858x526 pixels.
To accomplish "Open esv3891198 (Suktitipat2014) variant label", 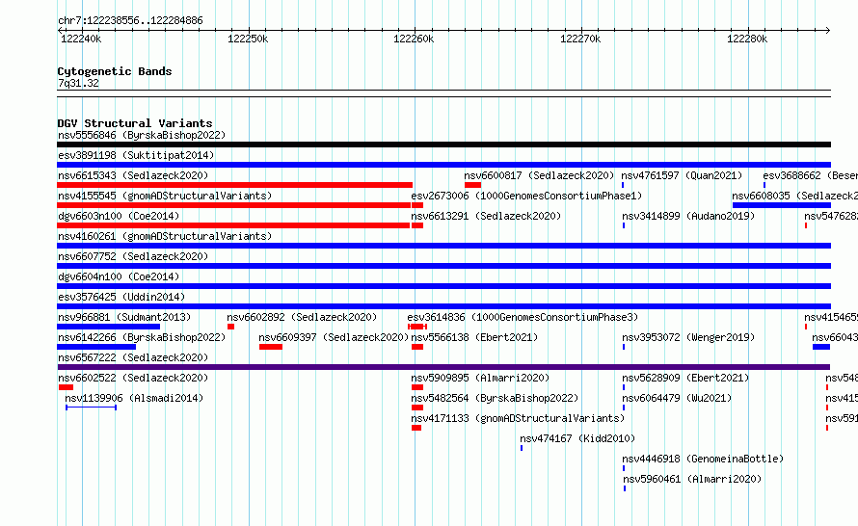I will tap(136, 155).
